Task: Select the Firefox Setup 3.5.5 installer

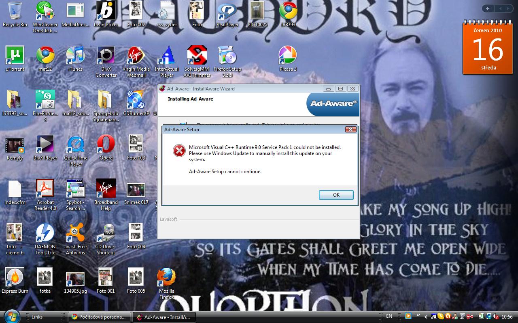Action: coord(227,62)
